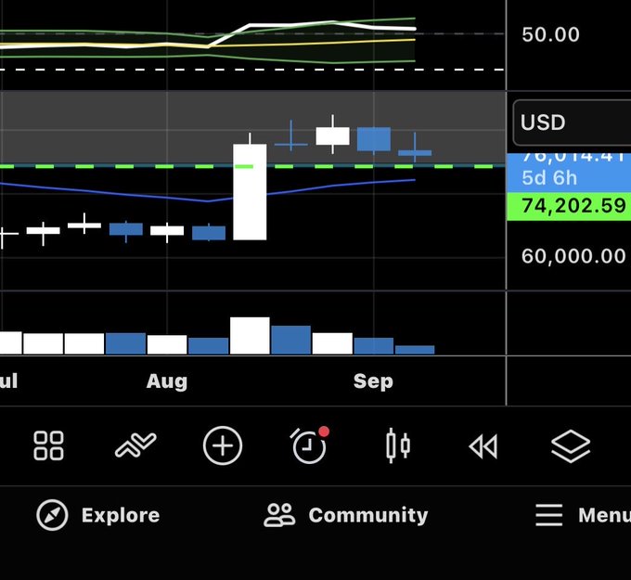
Task: Open the layouts grid icon
Action: tap(48, 445)
